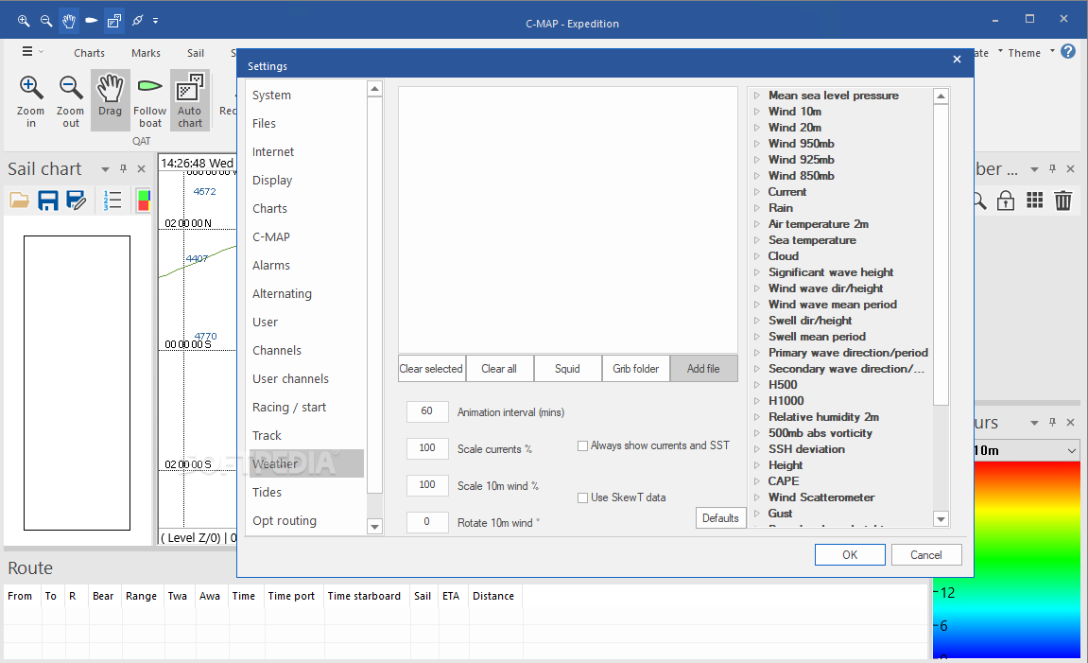The height and width of the screenshot is (663, 1088).
Task: Open the Charts ribbon tab
Action: pyautogui.click(x=90, y=53)
